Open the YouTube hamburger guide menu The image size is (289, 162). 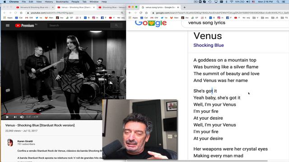(8, 25)
